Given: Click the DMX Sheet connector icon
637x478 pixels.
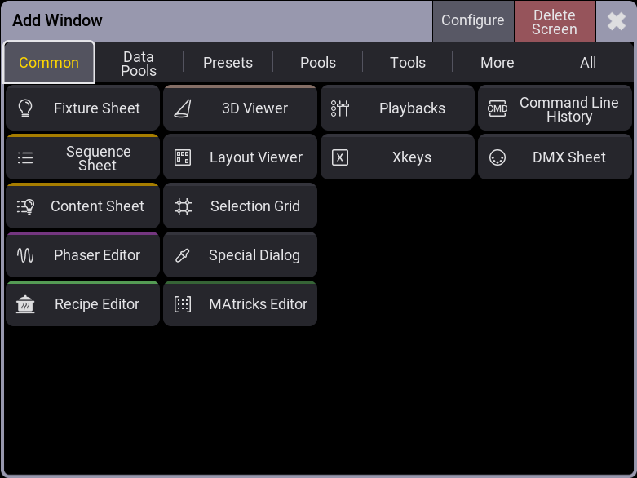Looking at the screenshot, I should coord(498,157).
